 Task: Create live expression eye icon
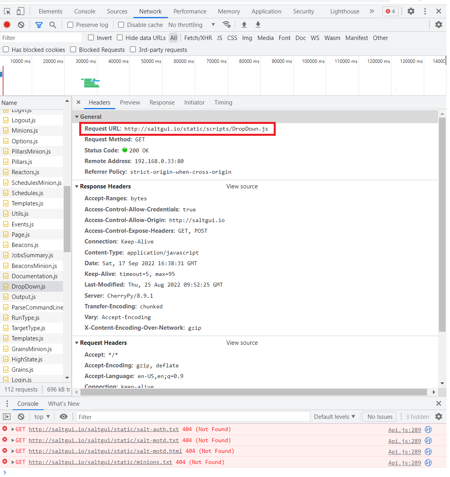click(63, 416)
